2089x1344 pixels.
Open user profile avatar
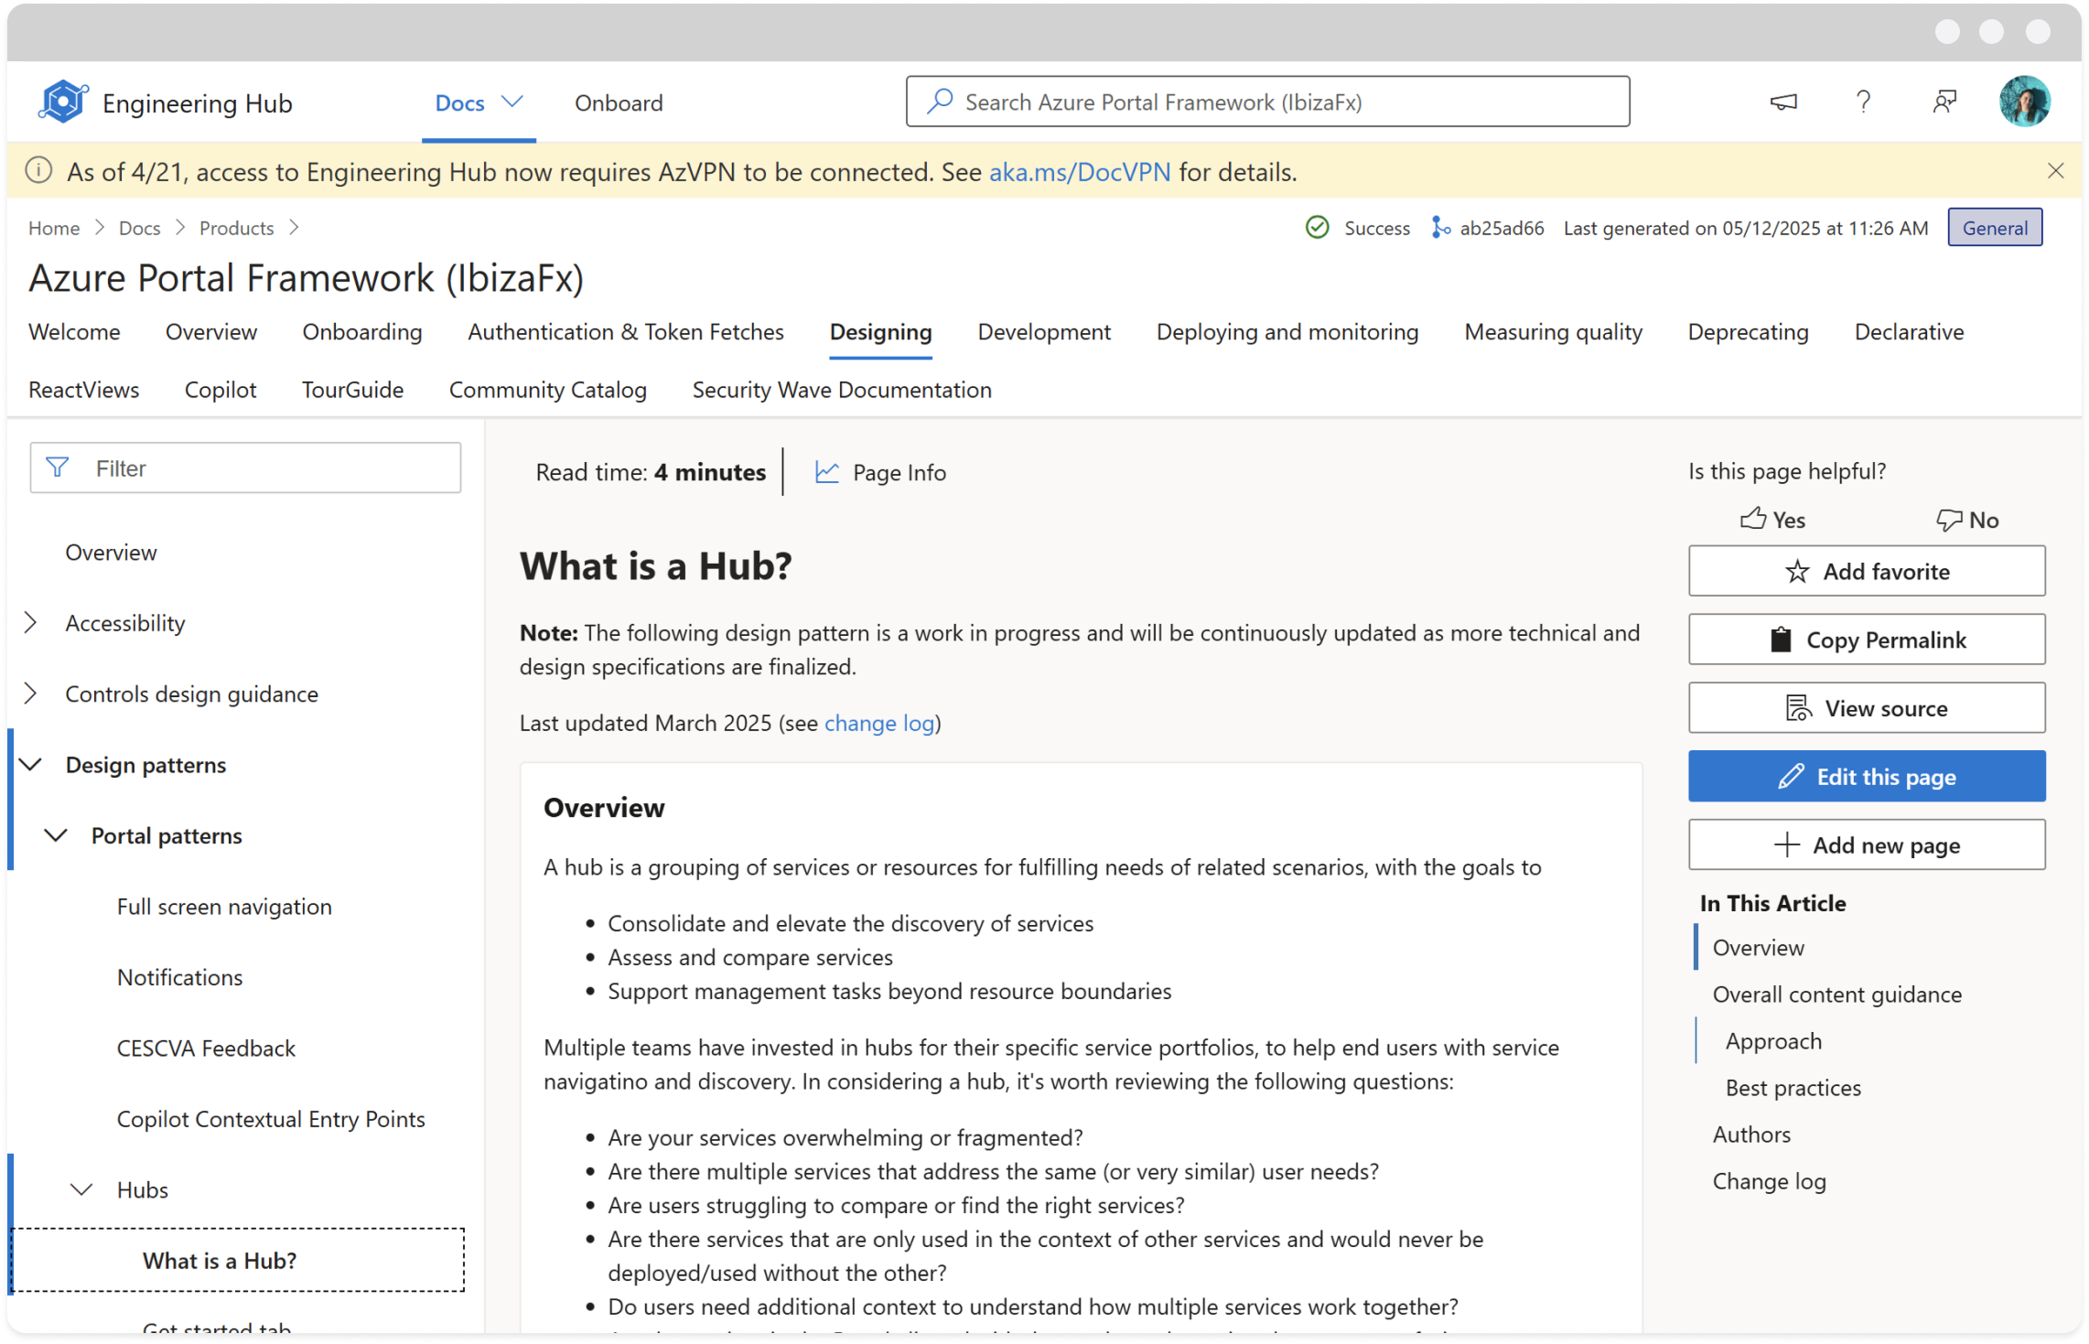point(2025,102)
